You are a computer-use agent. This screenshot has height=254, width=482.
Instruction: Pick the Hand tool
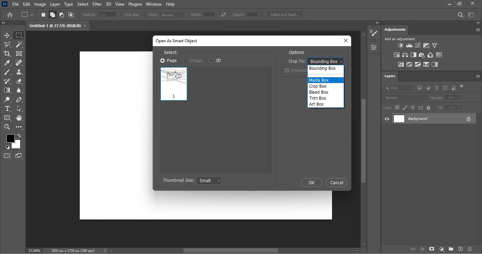19,118
